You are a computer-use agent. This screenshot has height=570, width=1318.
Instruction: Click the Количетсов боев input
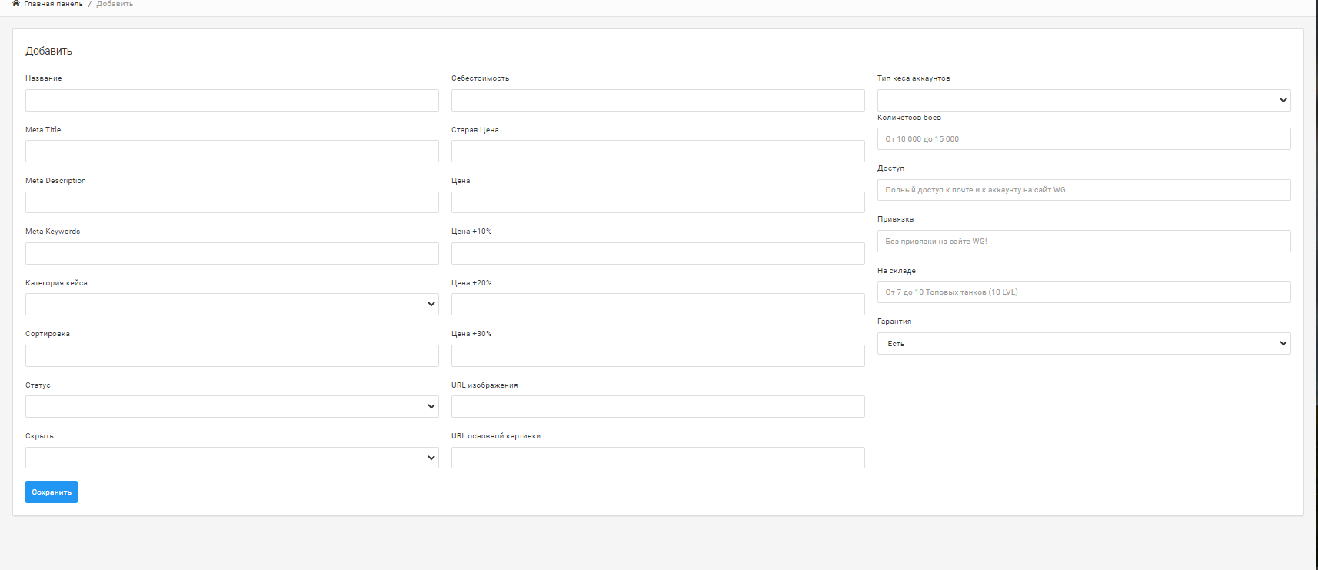pos(1083,139)
